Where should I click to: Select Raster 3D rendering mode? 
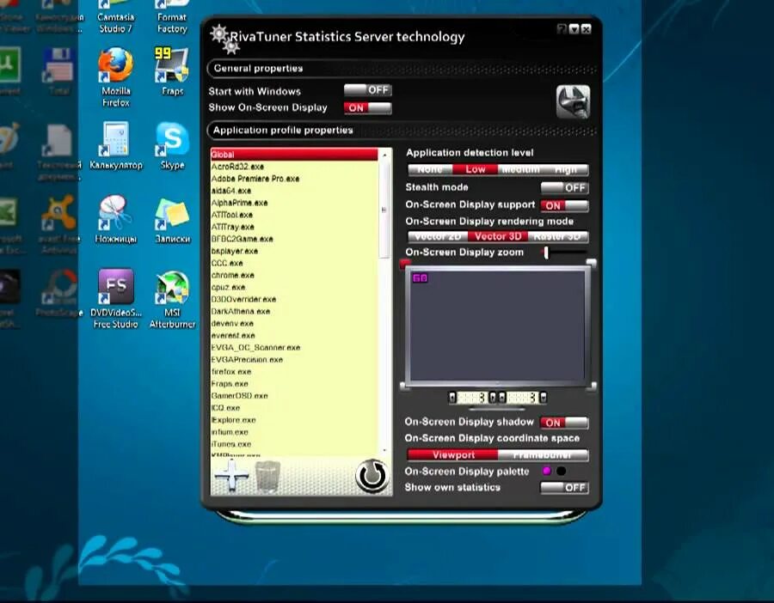click(x=558, y=237)
